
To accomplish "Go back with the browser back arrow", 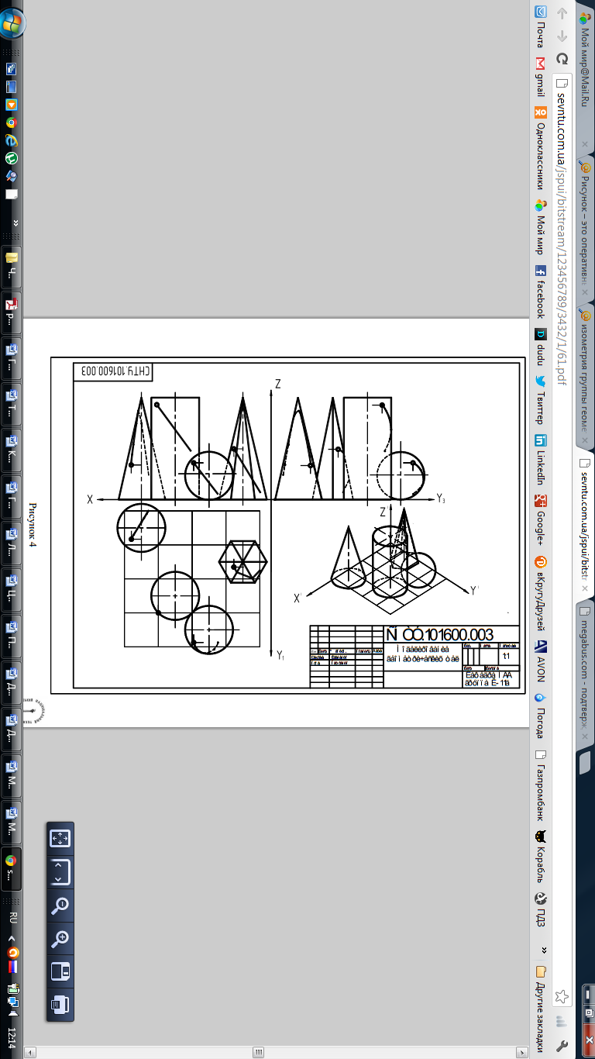I will coord(562,13).
